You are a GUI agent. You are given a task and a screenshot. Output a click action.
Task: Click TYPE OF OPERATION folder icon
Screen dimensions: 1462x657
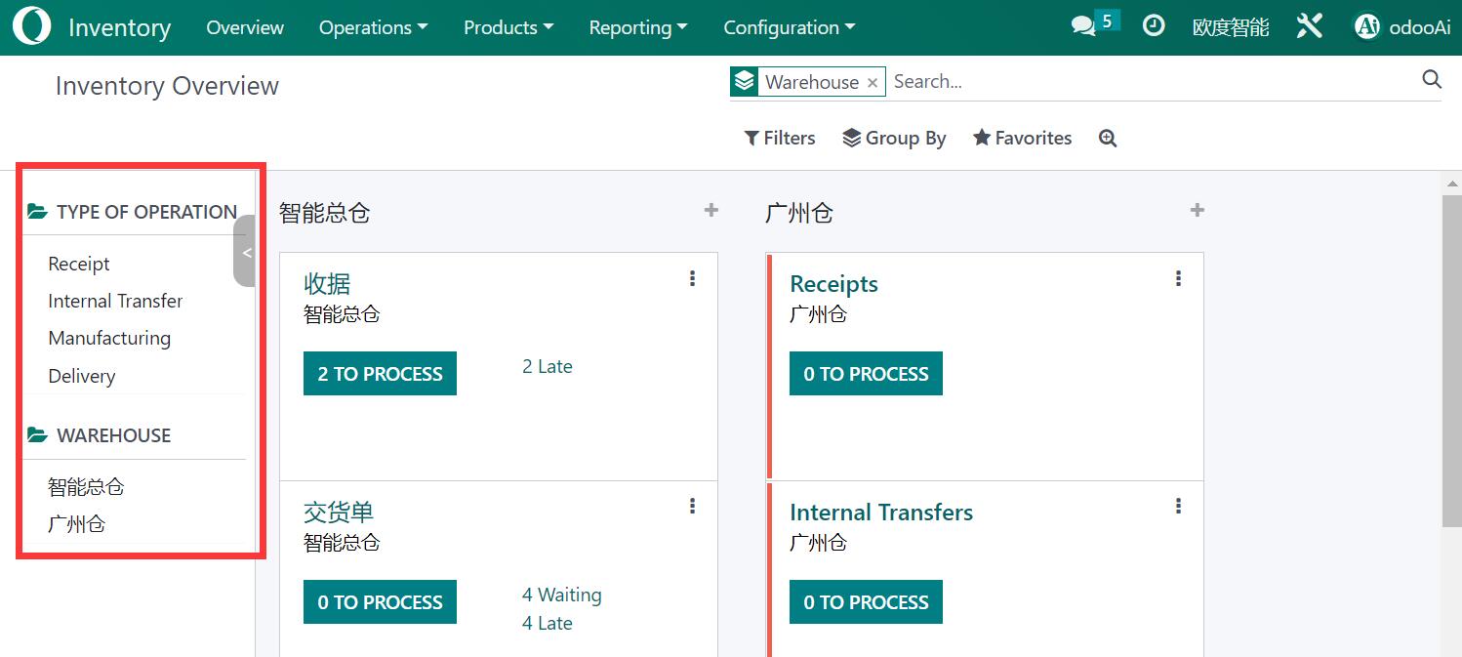(x=37, y=212)
